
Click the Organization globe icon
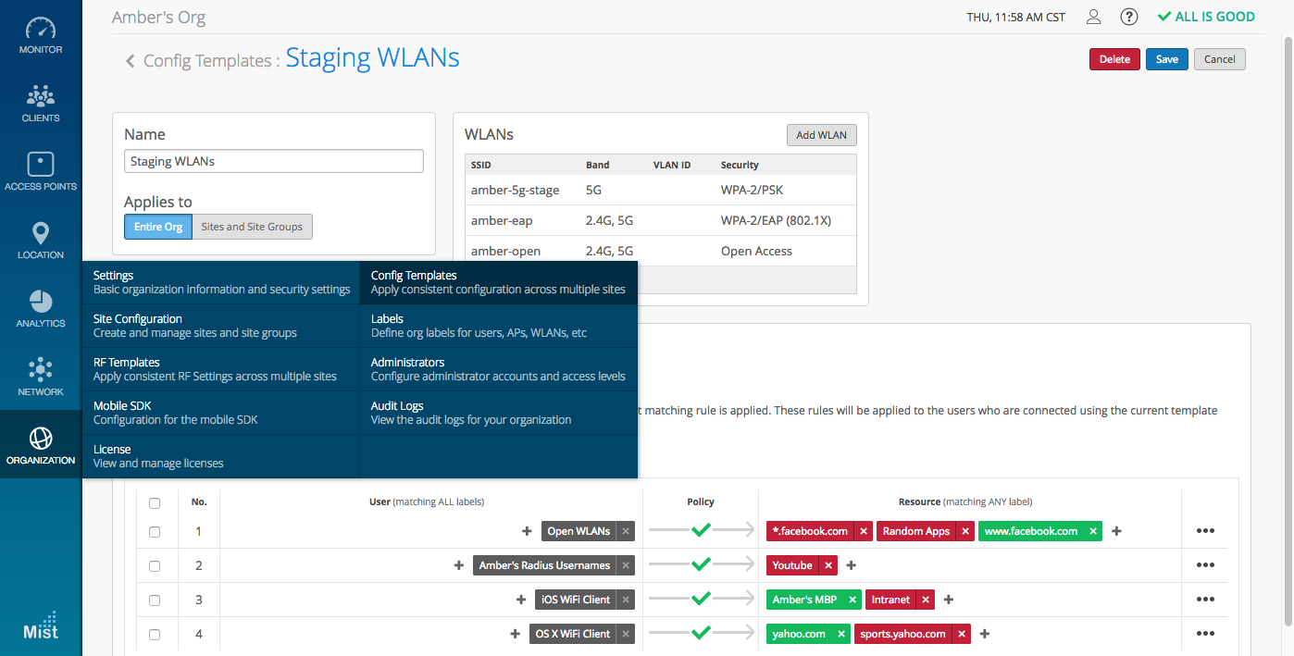click(x=41, y=438)
